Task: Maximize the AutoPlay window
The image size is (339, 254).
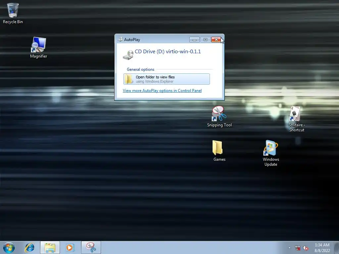Action: pos(205,40)
